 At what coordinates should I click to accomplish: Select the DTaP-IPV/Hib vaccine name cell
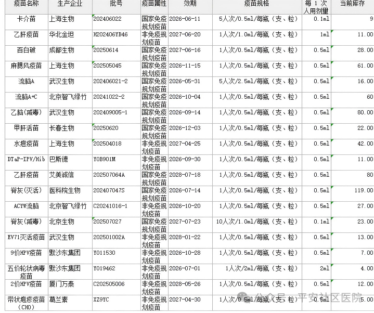[26, 163]
